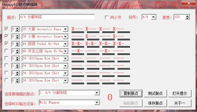This screenshot has width=197, height=112.
Task: Open hints with the 打开提示 button
Action: (x=180, y=93)
